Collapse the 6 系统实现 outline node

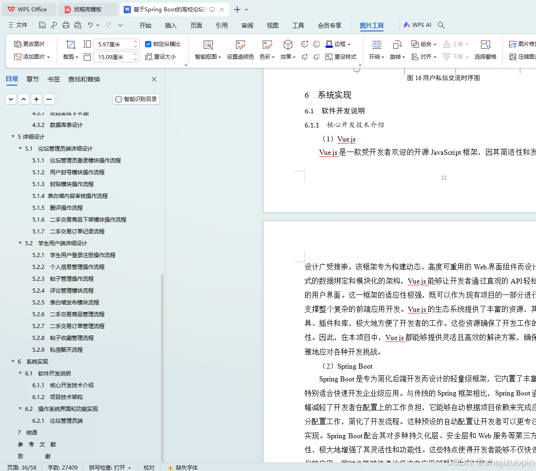tap(13, 361)
